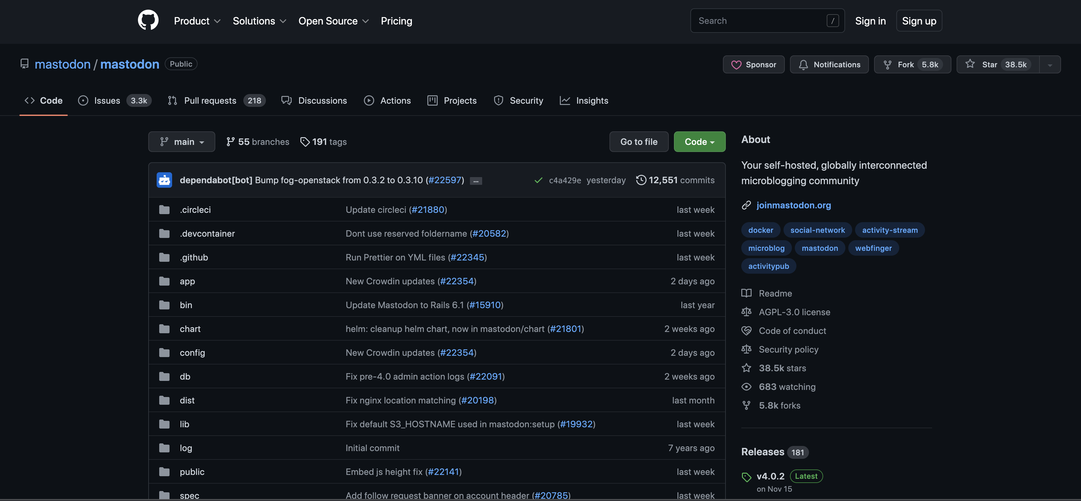Click the Notifications bell button
Viewport: 1081px width, 501px height.
click(x=829, y=65)
